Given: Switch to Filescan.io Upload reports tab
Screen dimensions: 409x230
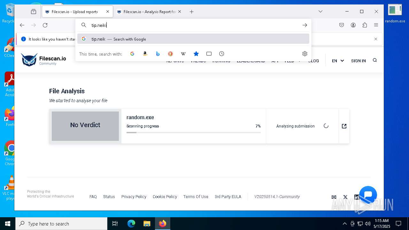Looking at the screenshot, I should click(x=77, y=11).
